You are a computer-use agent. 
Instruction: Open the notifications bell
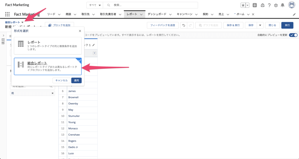(x=283, y=5)
